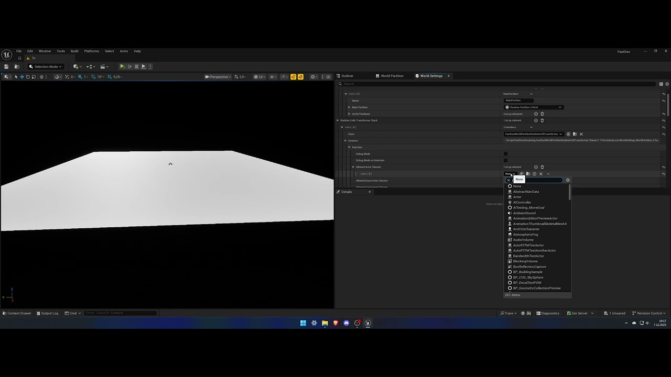Open the Content Drawer
671x377 pixels.
tap(17, 313)
